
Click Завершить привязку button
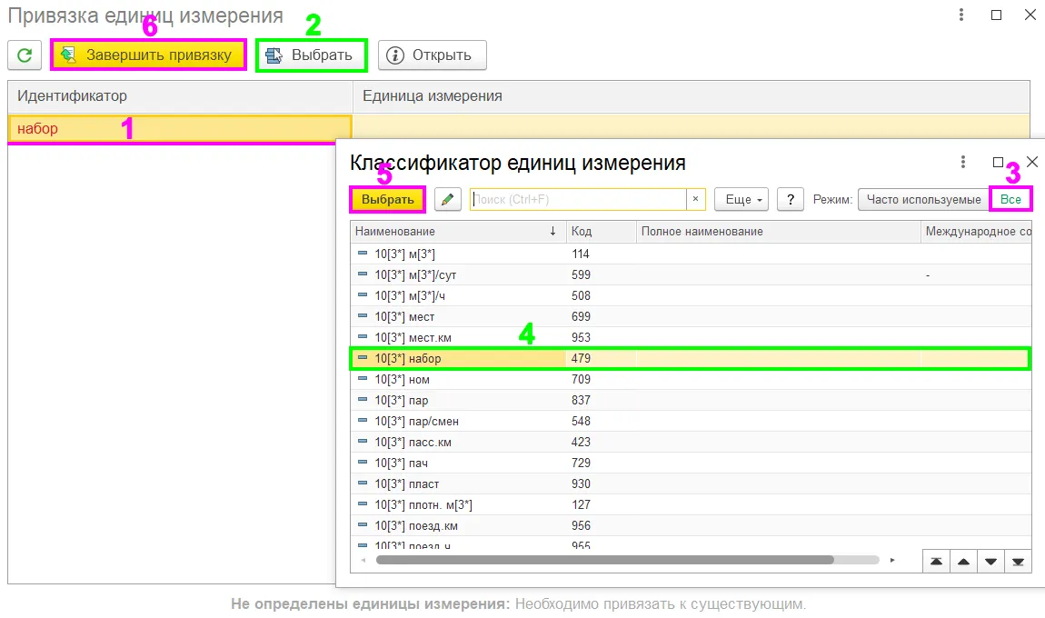coord(149,55)
